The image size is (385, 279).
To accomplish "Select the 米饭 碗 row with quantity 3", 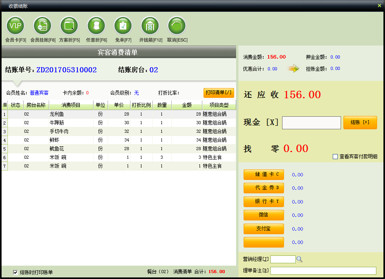I will [x=119, y=157].
